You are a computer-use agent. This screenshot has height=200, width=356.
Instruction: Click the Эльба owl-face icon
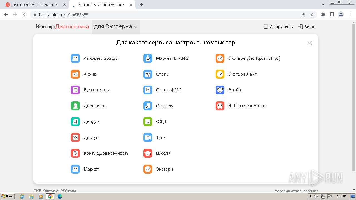pyautogui.click(x=220, y=90)
